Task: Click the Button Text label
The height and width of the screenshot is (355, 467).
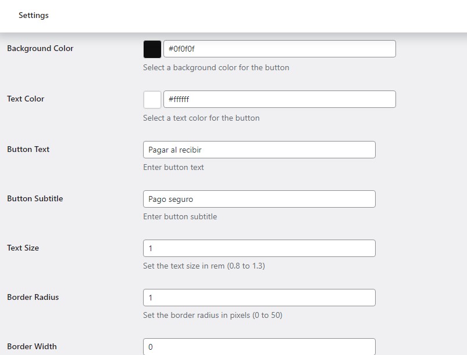Action: (x=28, y=150)
